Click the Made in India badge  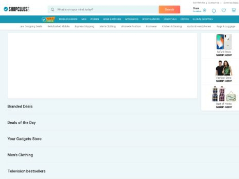coord(48,19)
